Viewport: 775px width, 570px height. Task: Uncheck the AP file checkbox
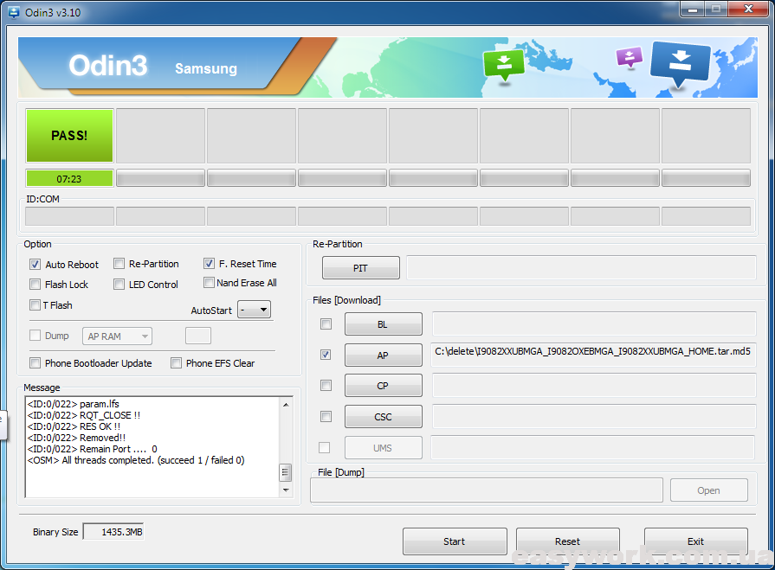[326, 355]
